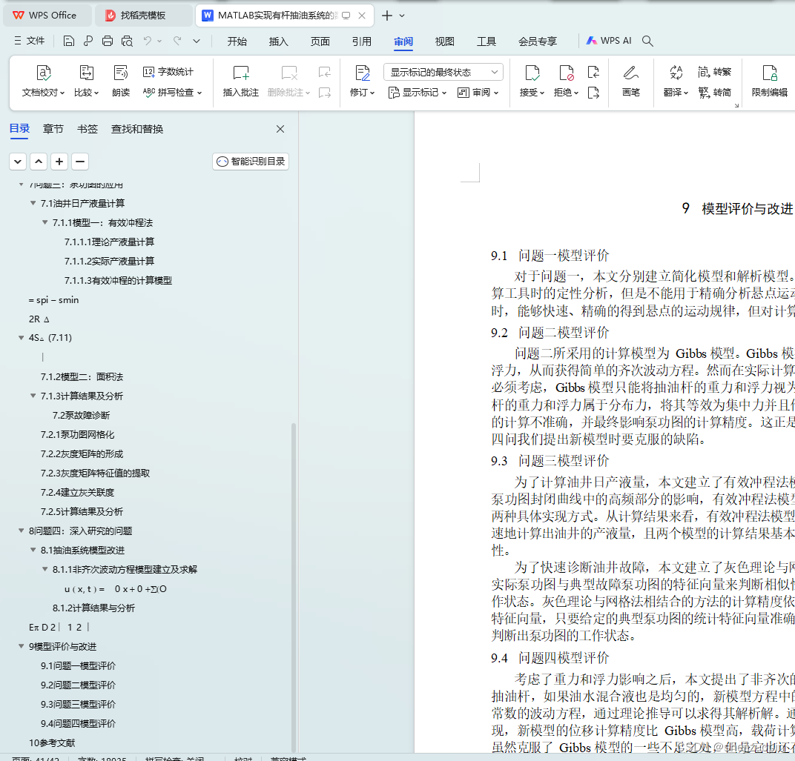Open Print Preview icon
The image size is (795, 761).
point(127,41)
